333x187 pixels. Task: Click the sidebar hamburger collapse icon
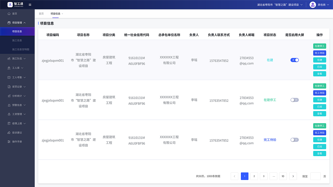click(30, 5)
